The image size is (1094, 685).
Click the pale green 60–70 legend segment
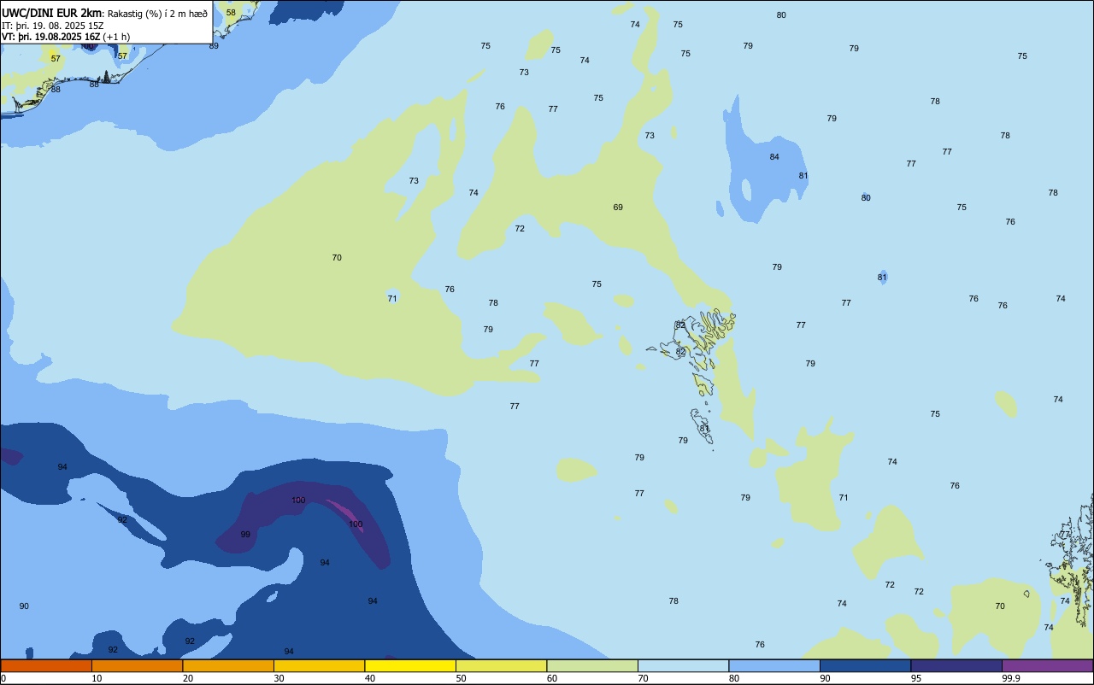pyautogui.click(x=592, y=665)
